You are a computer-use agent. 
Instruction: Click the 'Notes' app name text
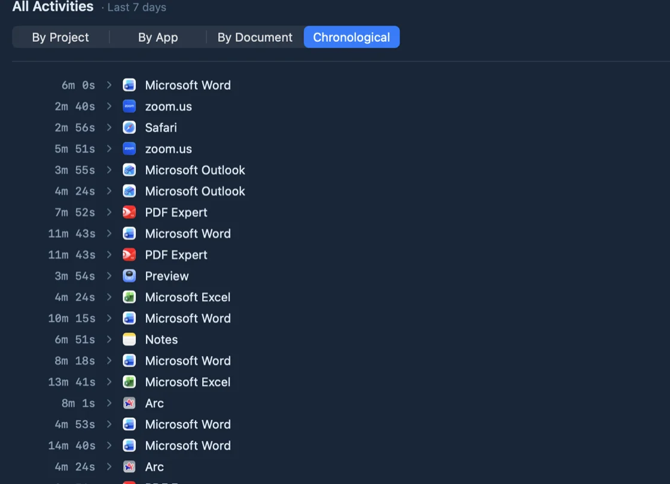tap(161, 340)
